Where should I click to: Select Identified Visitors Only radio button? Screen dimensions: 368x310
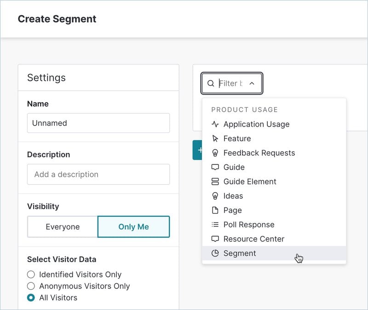pyautogui.click(x=31, y=275)
